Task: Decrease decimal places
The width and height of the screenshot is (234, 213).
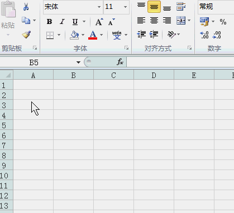Action: point(217,35)
